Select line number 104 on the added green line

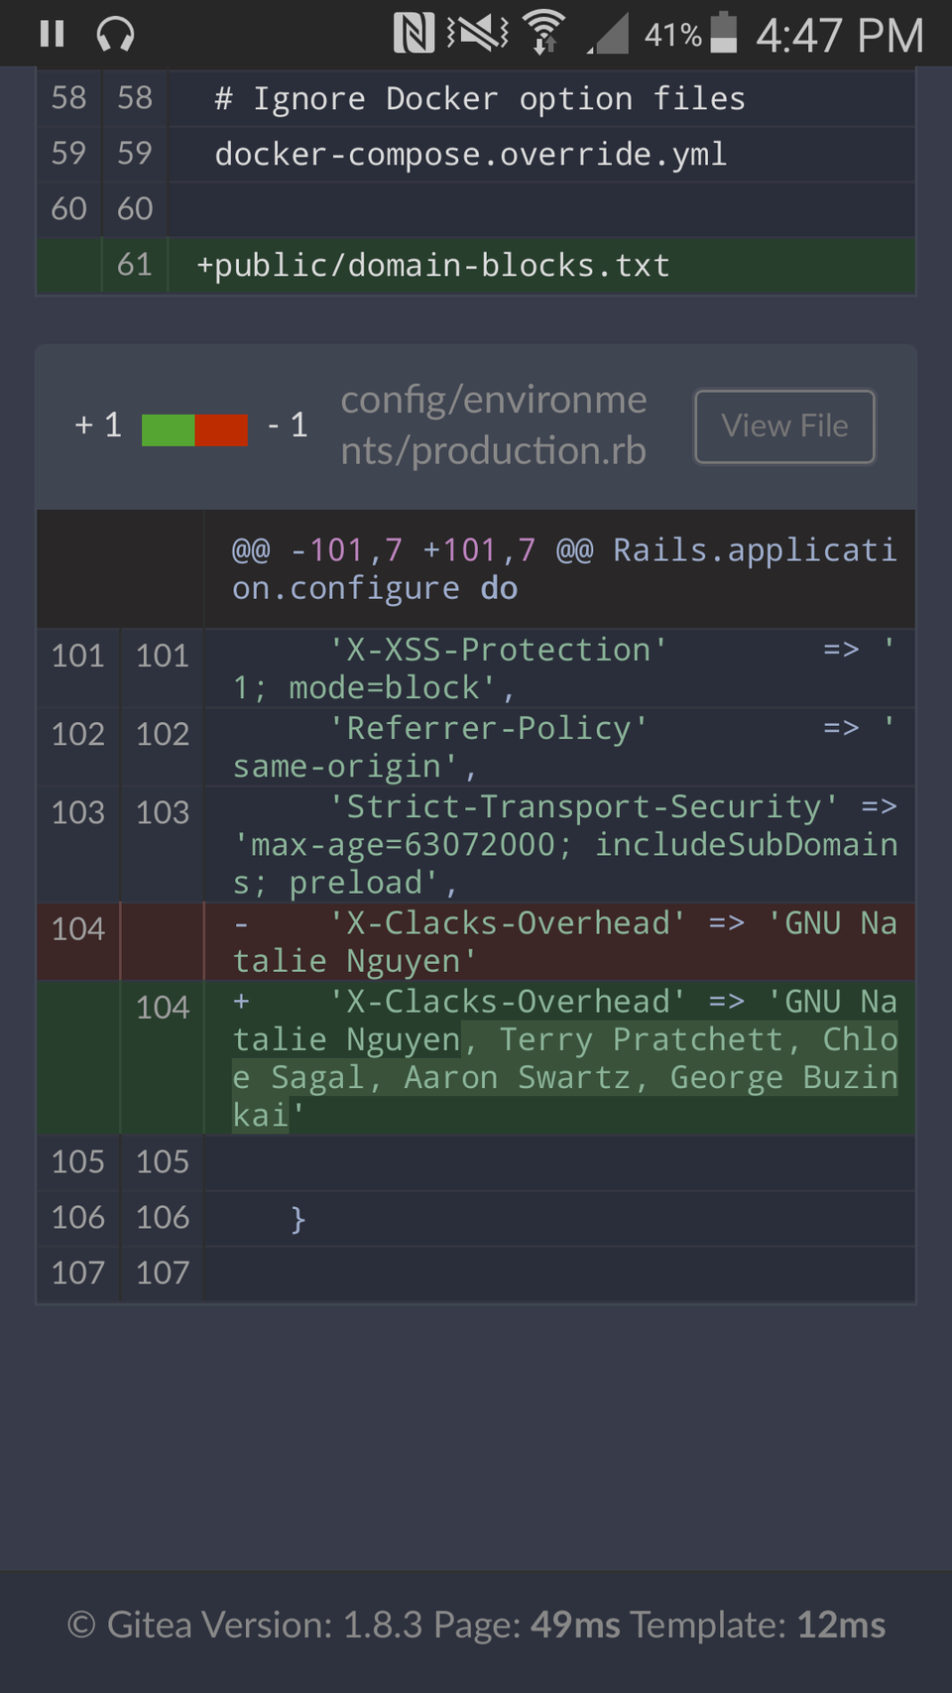pyautogui.click(x=162, y=1008)
